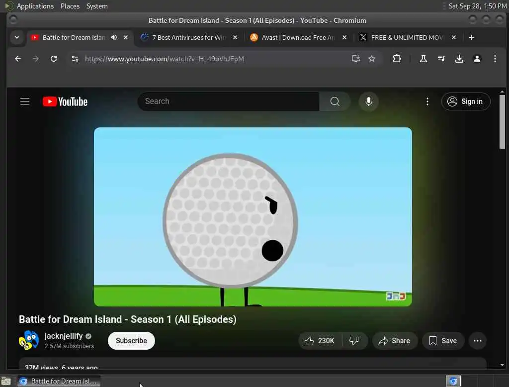The height and width of the screenshot is (387, 509).
Task: Like the video with 230K likes
Action: [x=320, y=341]
